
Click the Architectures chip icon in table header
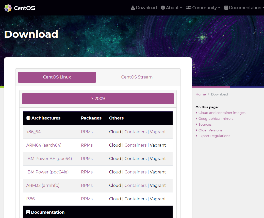[x=28, y=118]
